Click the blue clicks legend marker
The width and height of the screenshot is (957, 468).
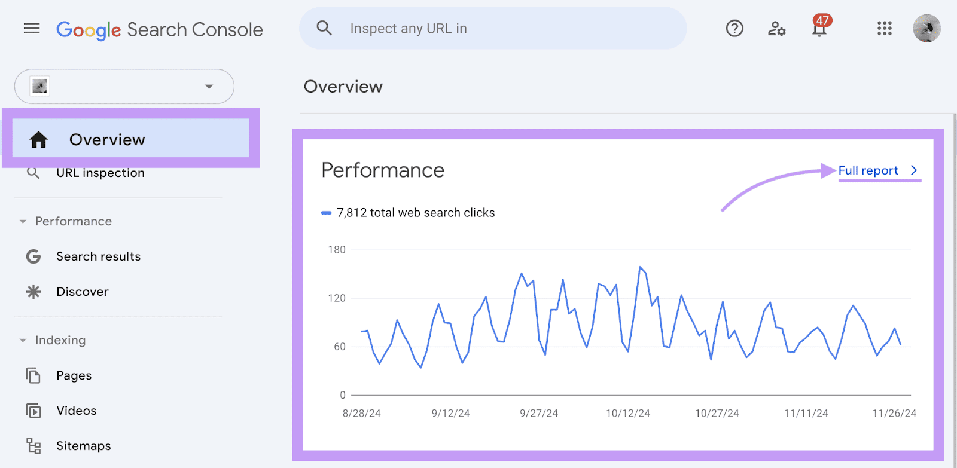[x=326, y=213]
